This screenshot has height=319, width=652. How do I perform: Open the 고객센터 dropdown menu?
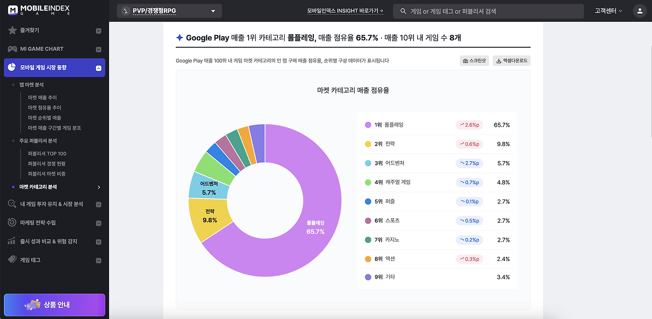click(x=609, y=11)
